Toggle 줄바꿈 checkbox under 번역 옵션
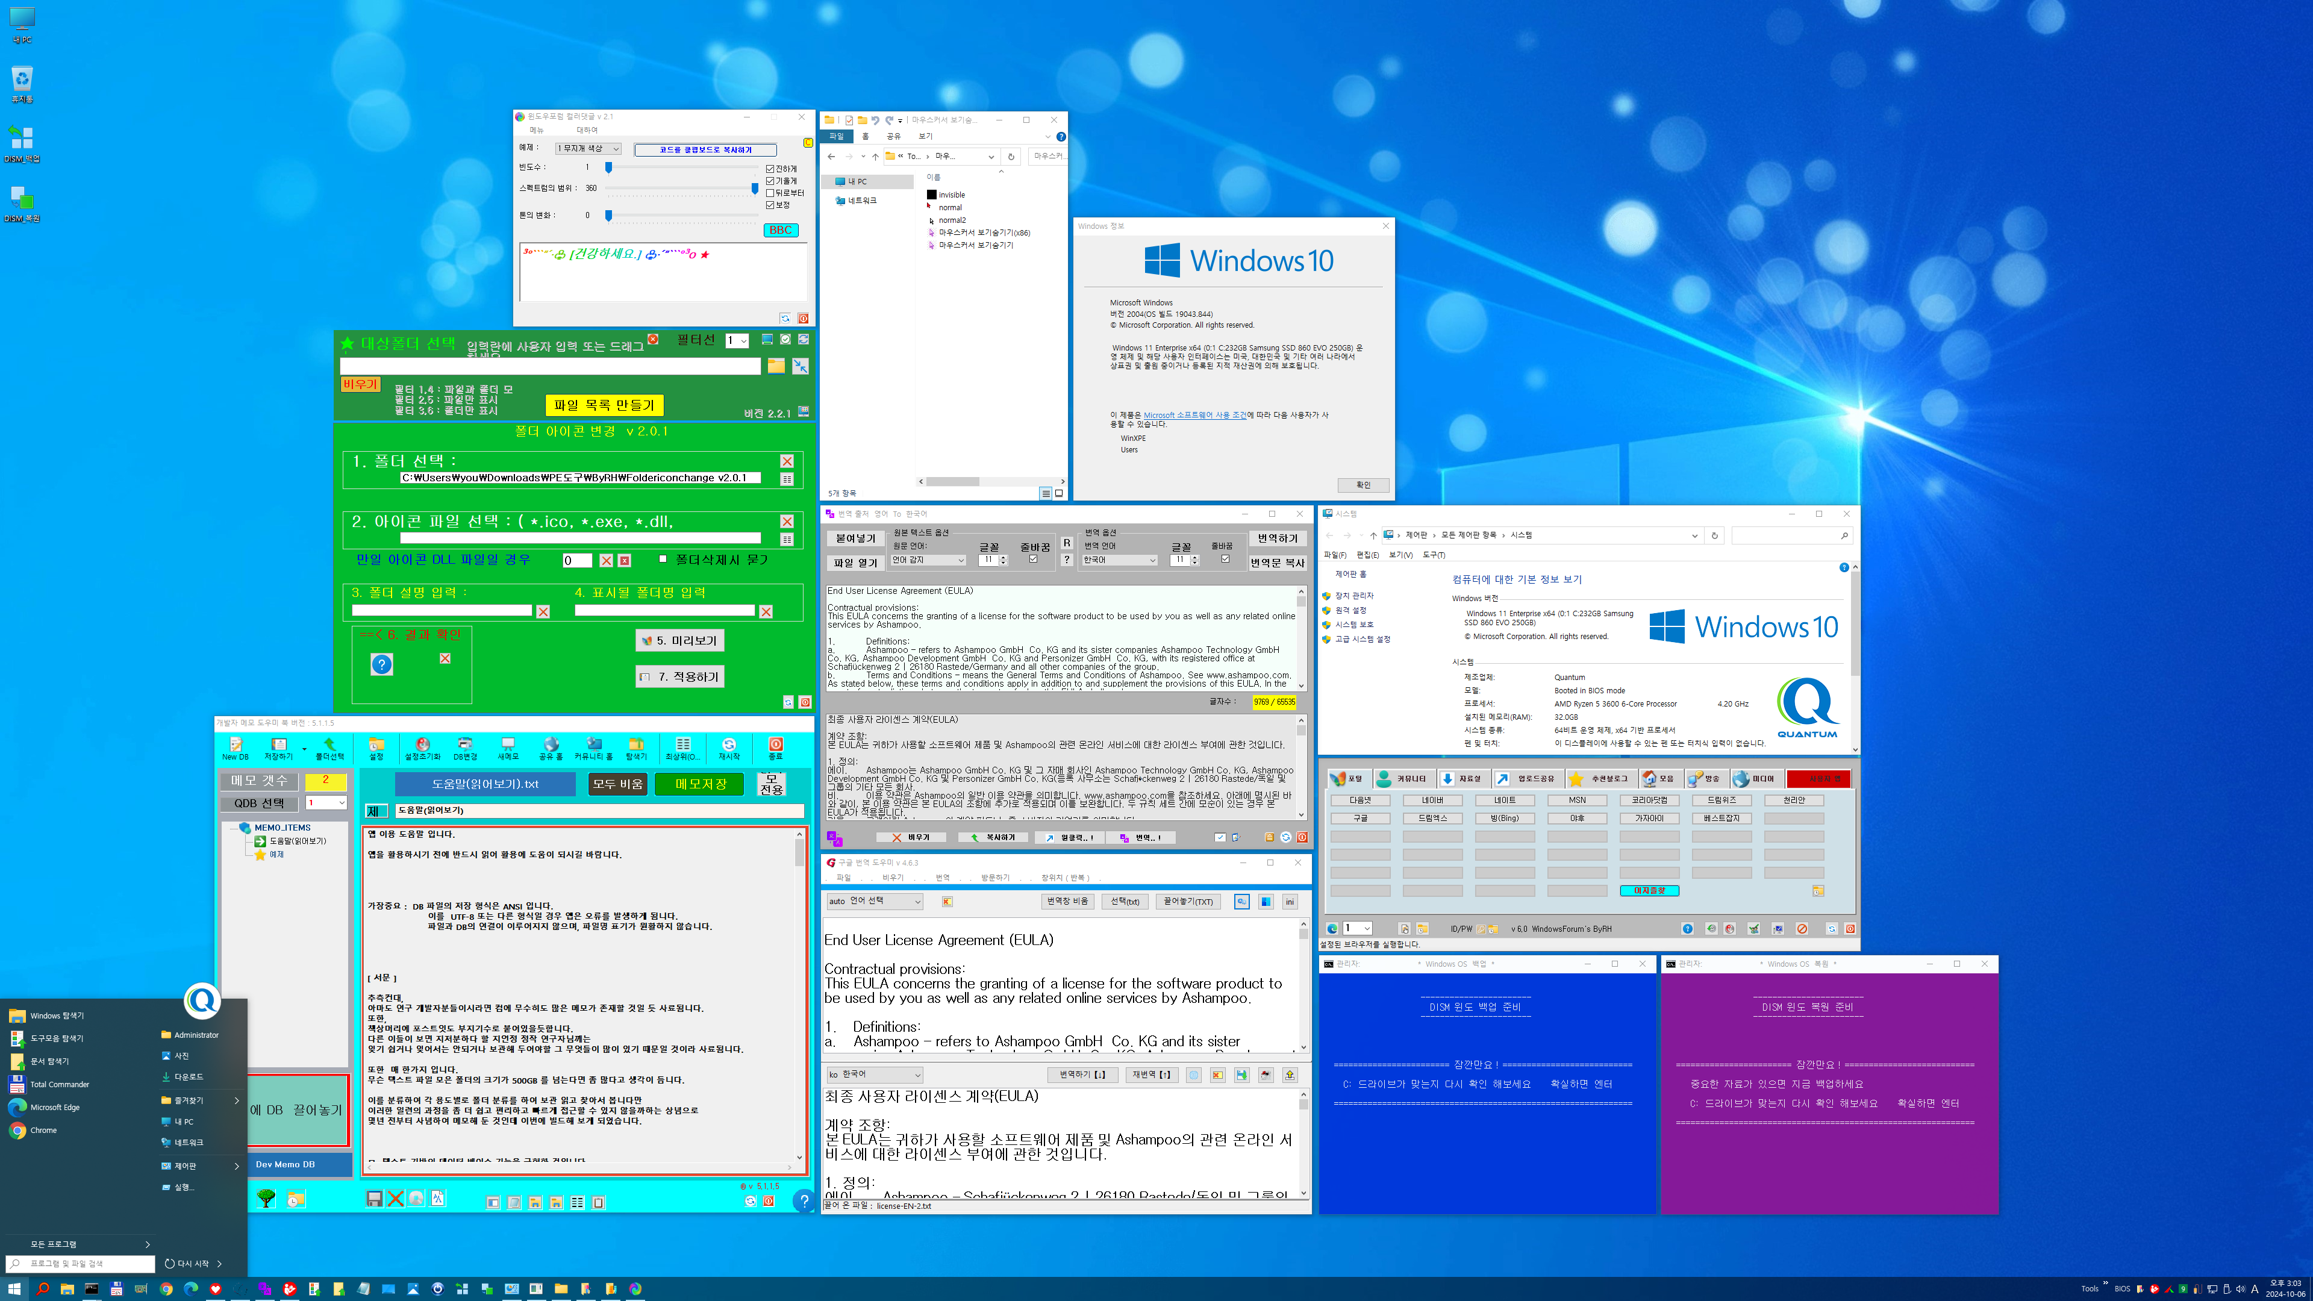Screen dimensions: 2313x1301 pos(1225,560)
